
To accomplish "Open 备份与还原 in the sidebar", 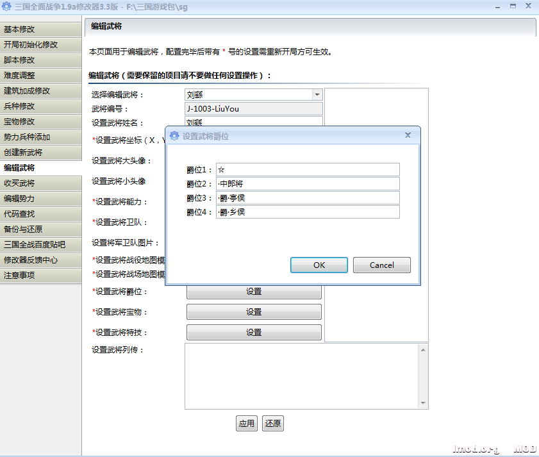I will pos(40,229).
